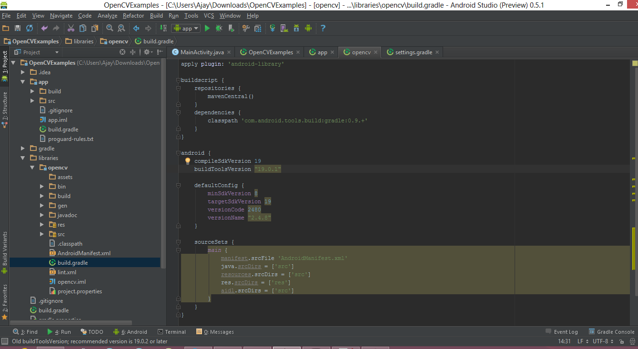638x349 pixels.
Task: Expand the .idea folder
Action: (x=23, y=72)
